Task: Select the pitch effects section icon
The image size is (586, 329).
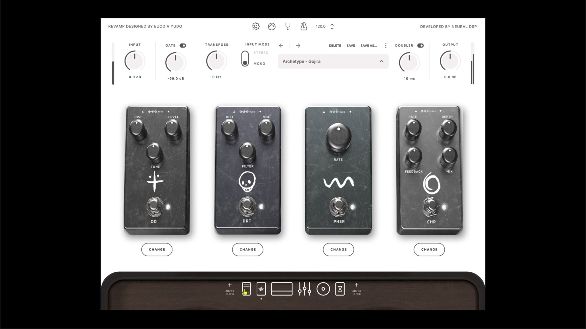Action: pos(261,289)
